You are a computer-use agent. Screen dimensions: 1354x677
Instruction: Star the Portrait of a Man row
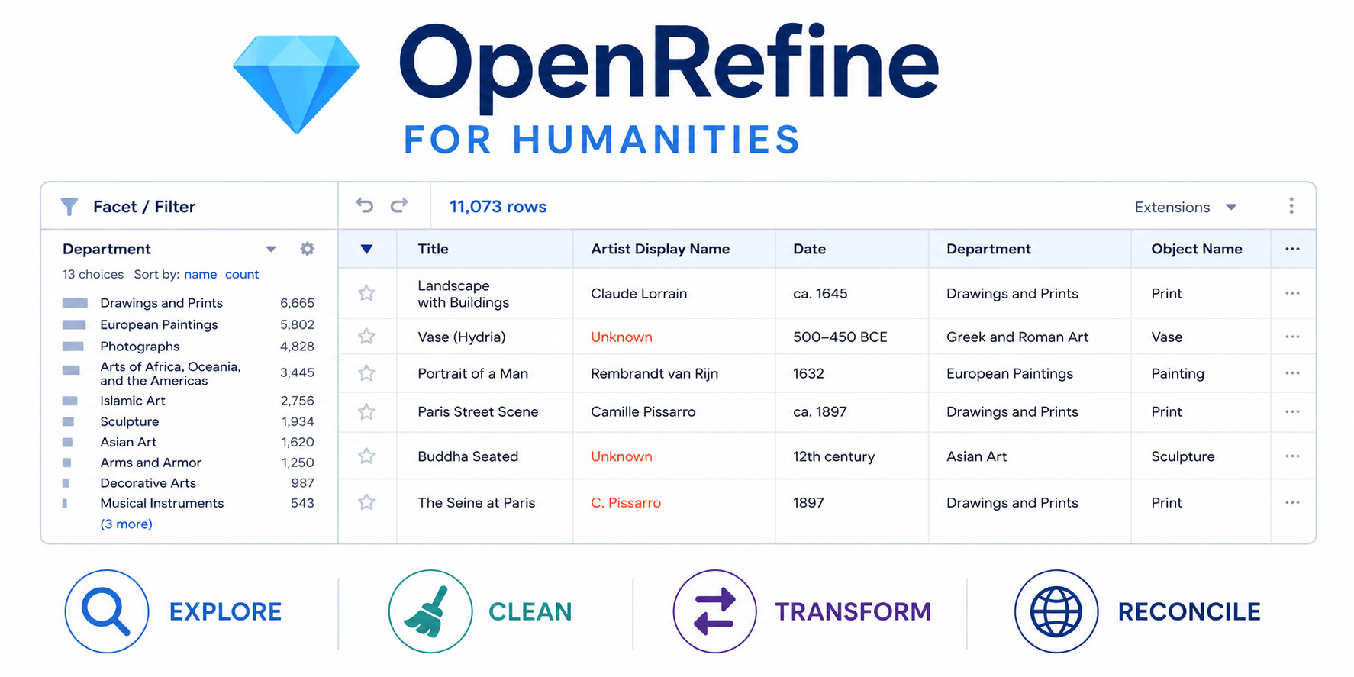click(x=367, y=373)
